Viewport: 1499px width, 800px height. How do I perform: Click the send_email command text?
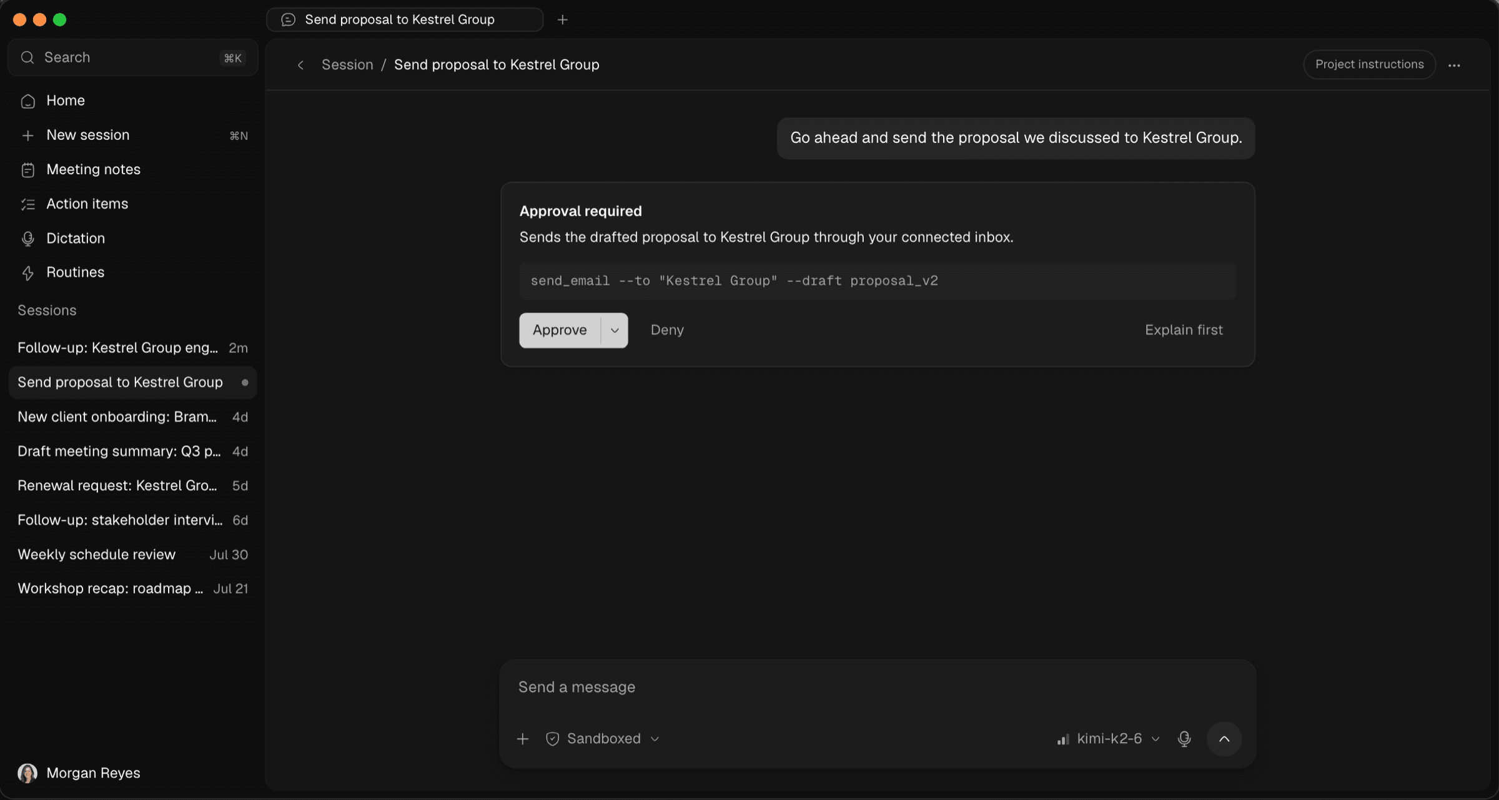point(734,281)
